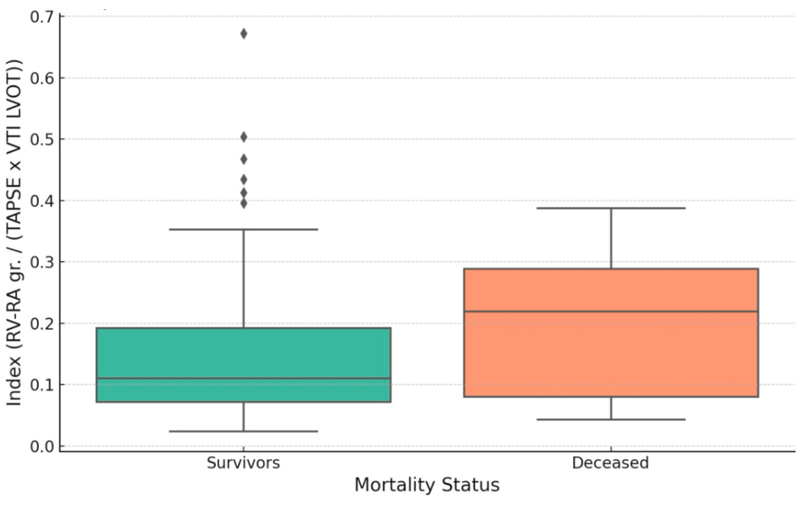
Task: Click the 0.0 y-axis tick label
Action: tap(42, 447)
